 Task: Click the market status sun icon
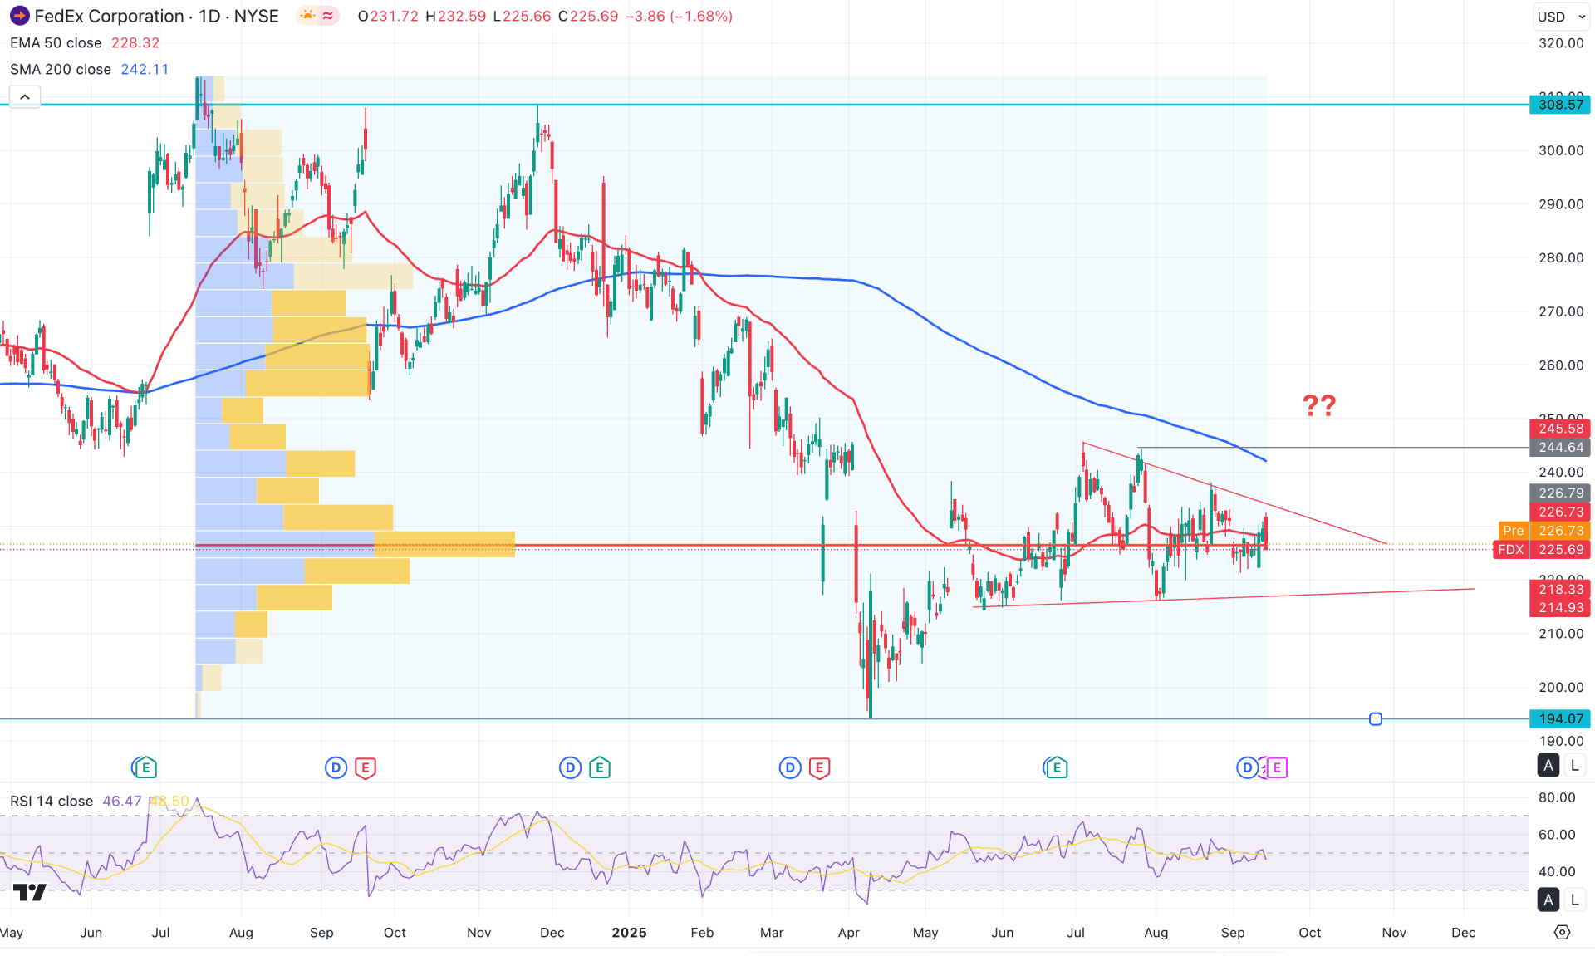307,16
